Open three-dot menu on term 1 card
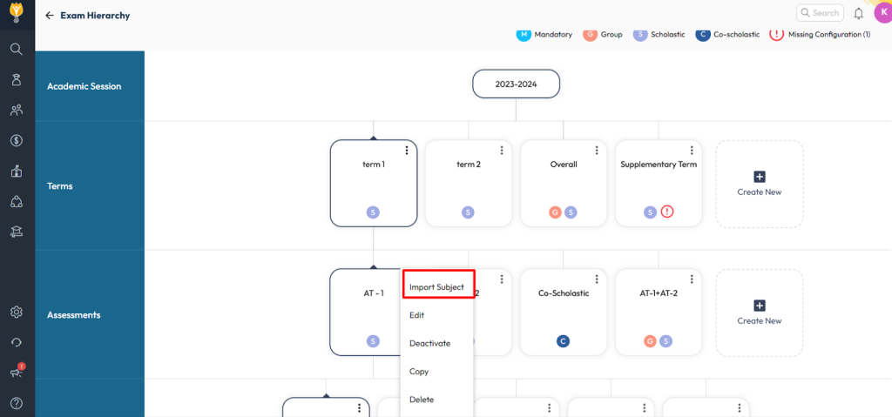Viewport: 892px width, 417px height. tap(407, 151)
